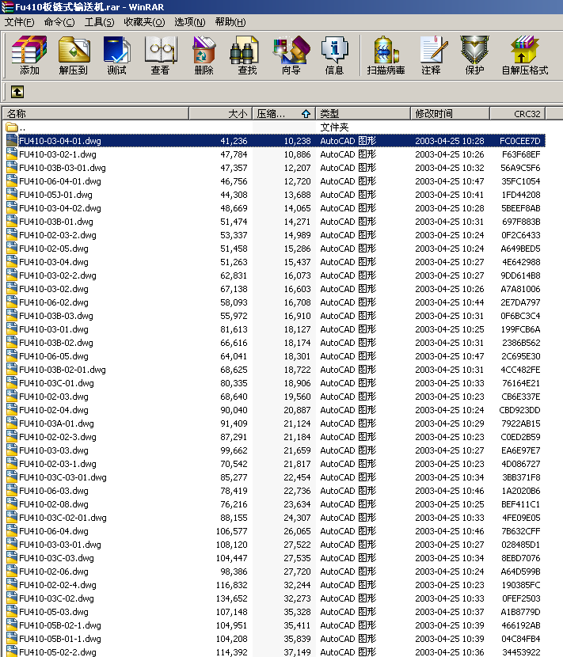Click file icon of FU410-05-03.dwg

(x=12, y=612)
